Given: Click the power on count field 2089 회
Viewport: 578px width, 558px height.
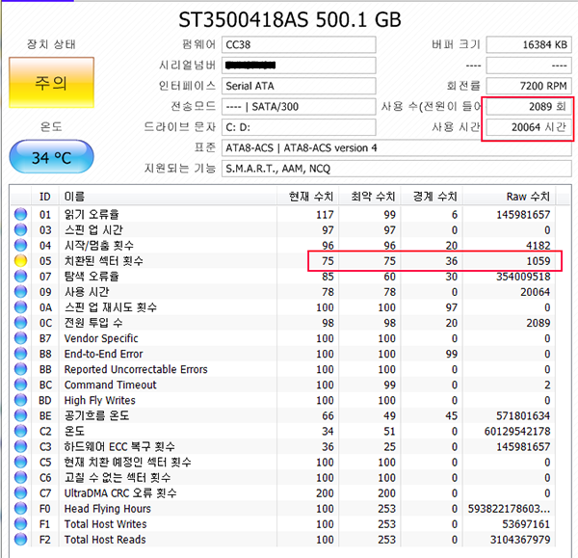Looking at the screenshot, I should [x=529, y=107].
